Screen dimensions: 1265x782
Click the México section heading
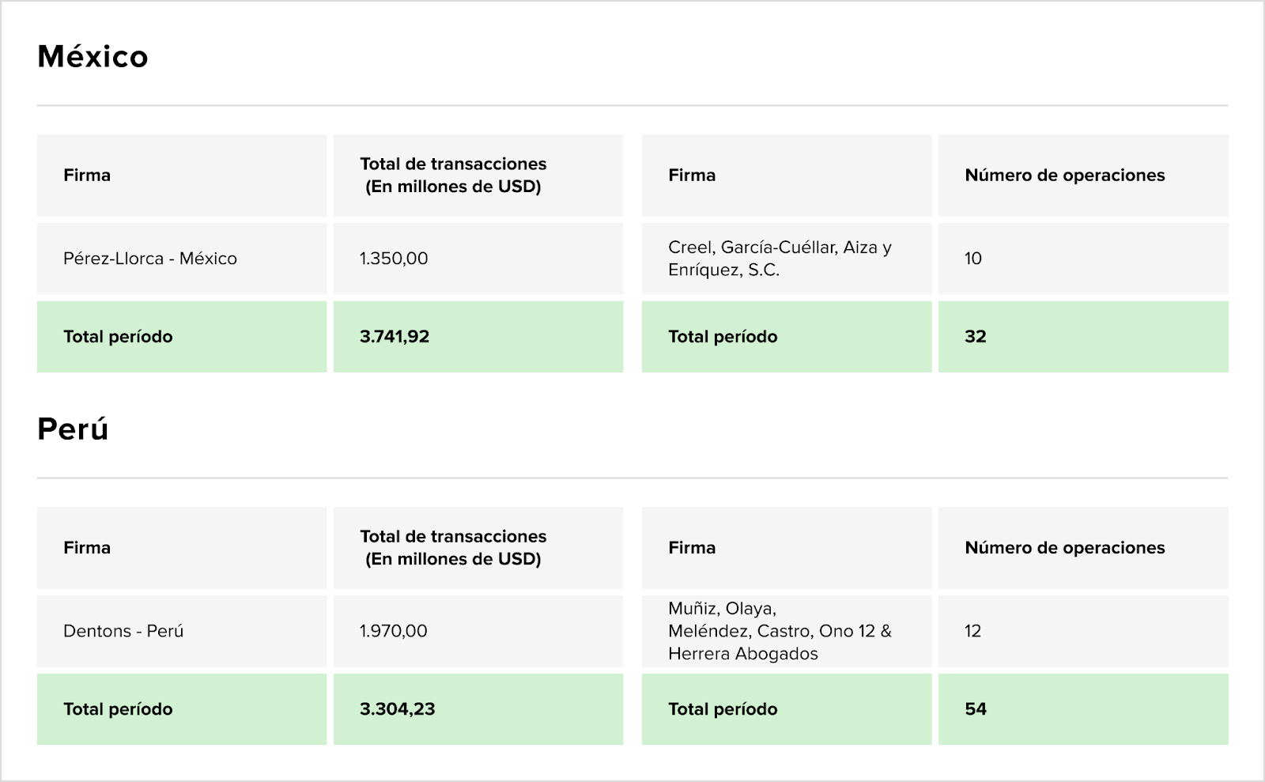(93, 57)
